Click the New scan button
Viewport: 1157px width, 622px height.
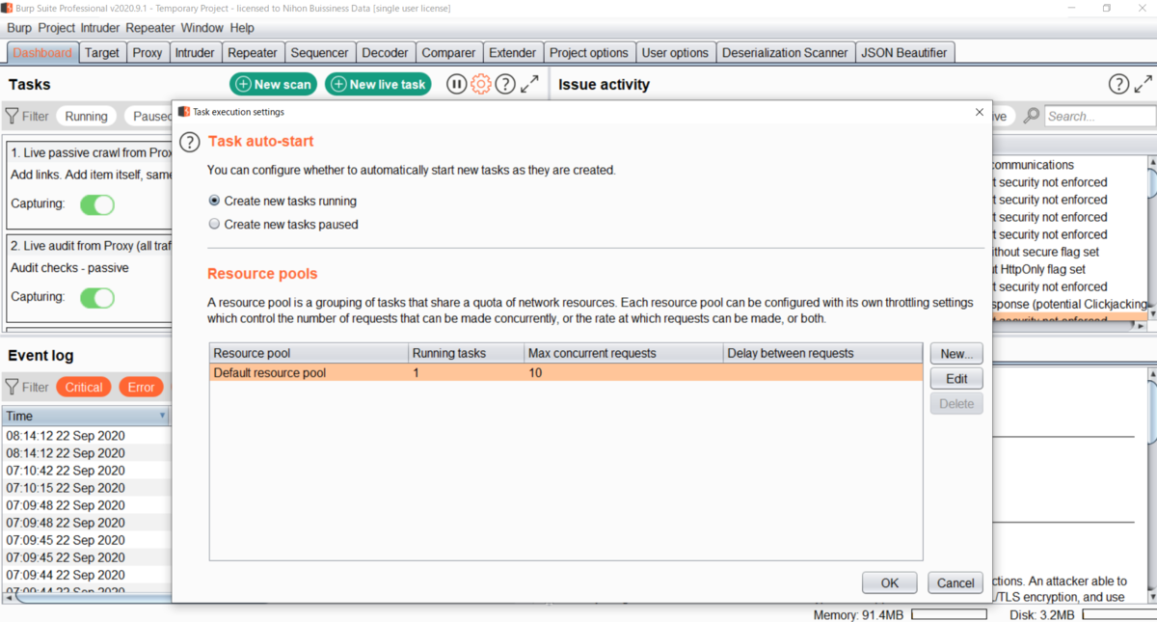click(273, 85)
